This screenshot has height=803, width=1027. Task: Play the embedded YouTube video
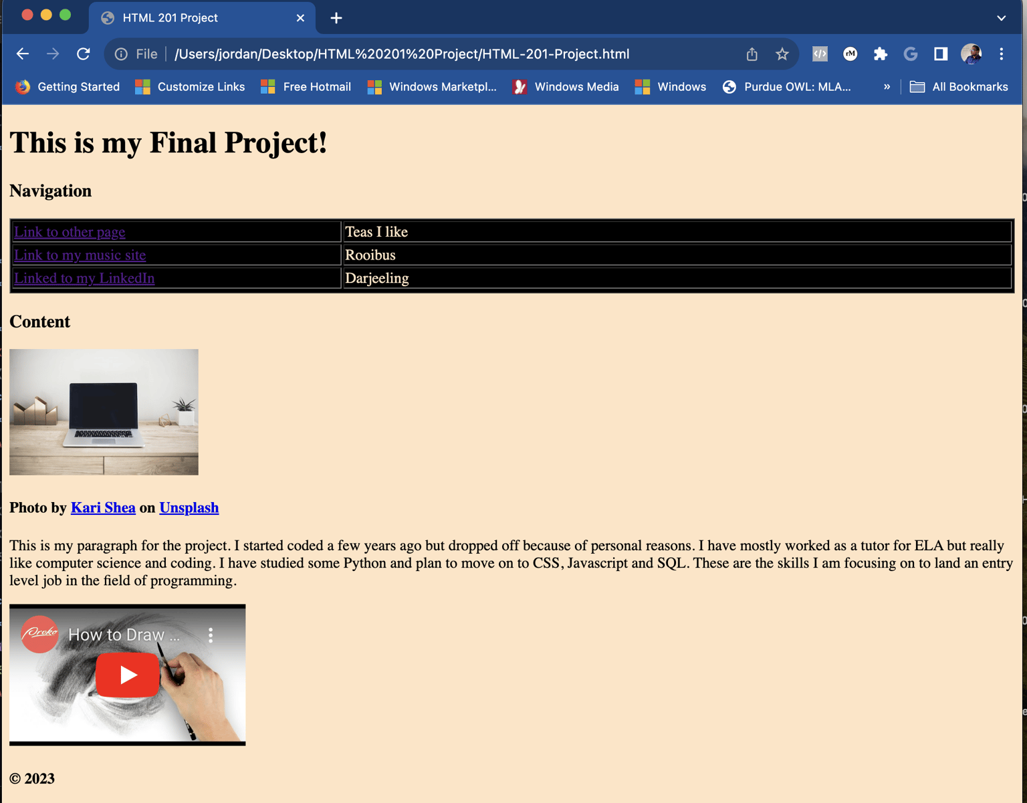pos(127,675)
